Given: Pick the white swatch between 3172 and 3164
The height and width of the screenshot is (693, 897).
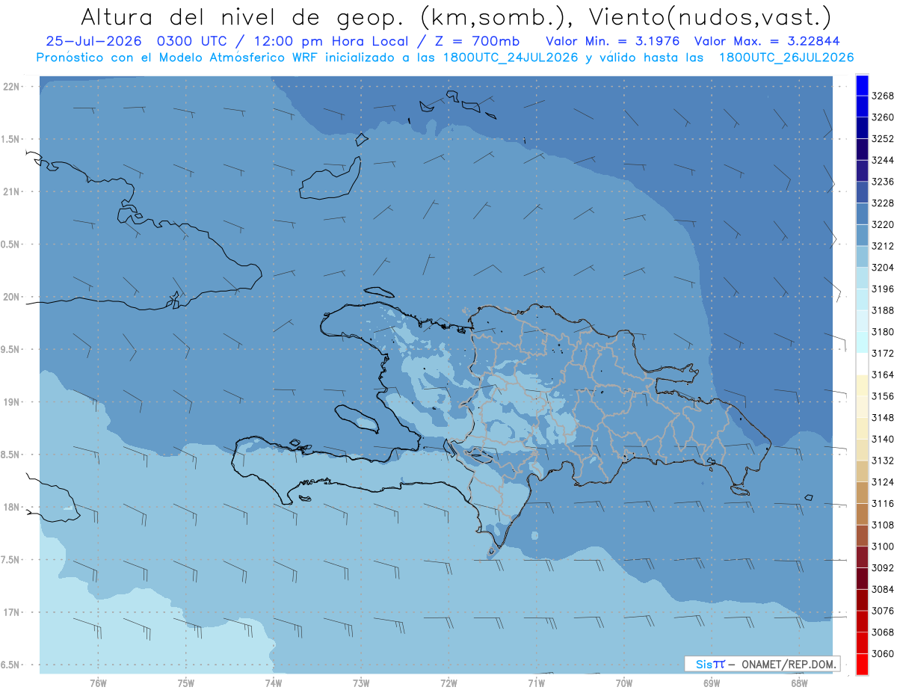Looking at the screenshot, I should tap(862, 364).
